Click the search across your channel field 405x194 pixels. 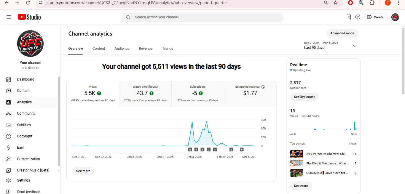pyautogui.click(x=203, y=17)
